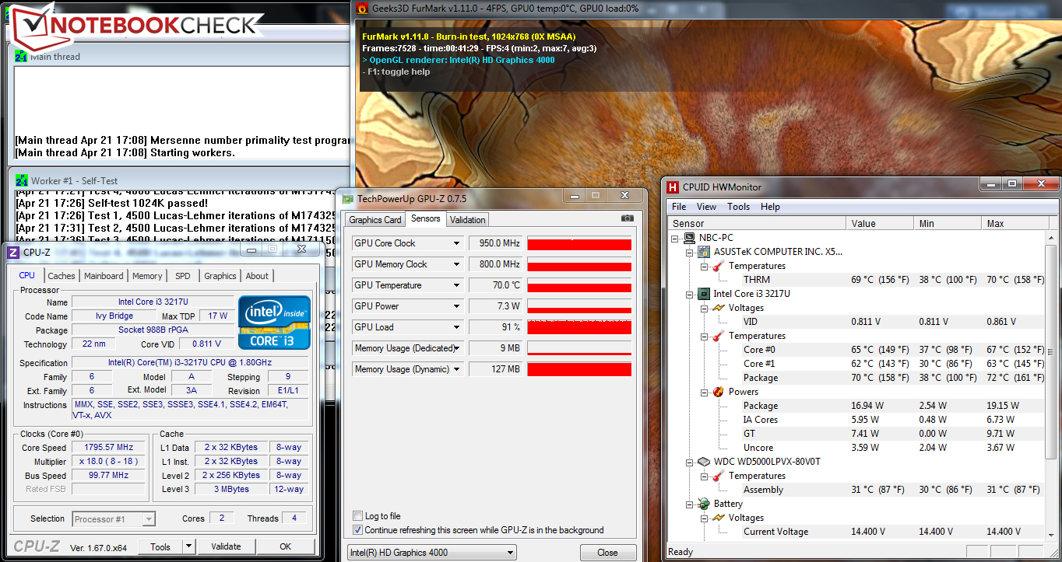
Task: Click the Powers flame icon in HWMonitor
Action: [x=718, y=392]
